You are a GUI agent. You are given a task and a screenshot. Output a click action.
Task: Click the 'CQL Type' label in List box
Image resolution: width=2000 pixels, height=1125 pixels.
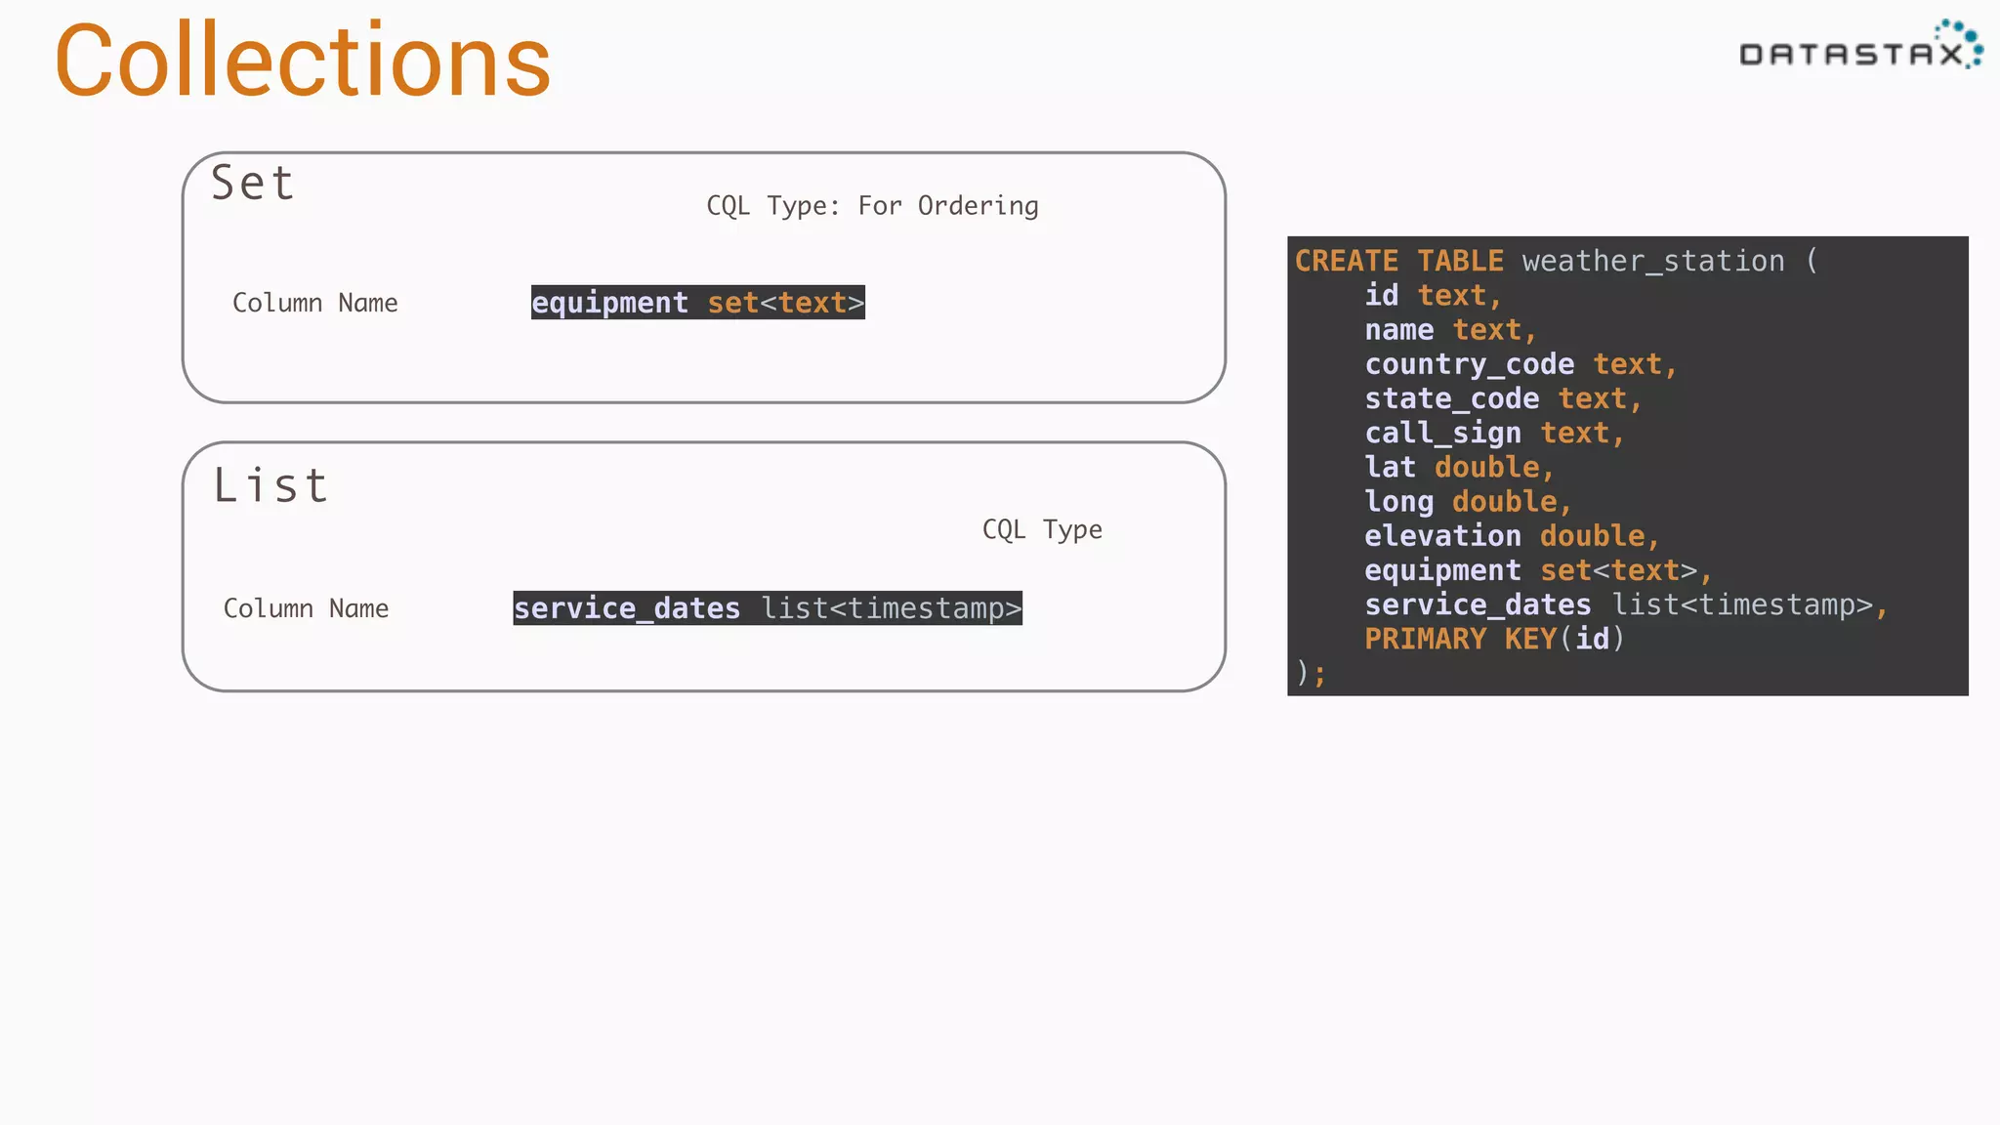1042,530
